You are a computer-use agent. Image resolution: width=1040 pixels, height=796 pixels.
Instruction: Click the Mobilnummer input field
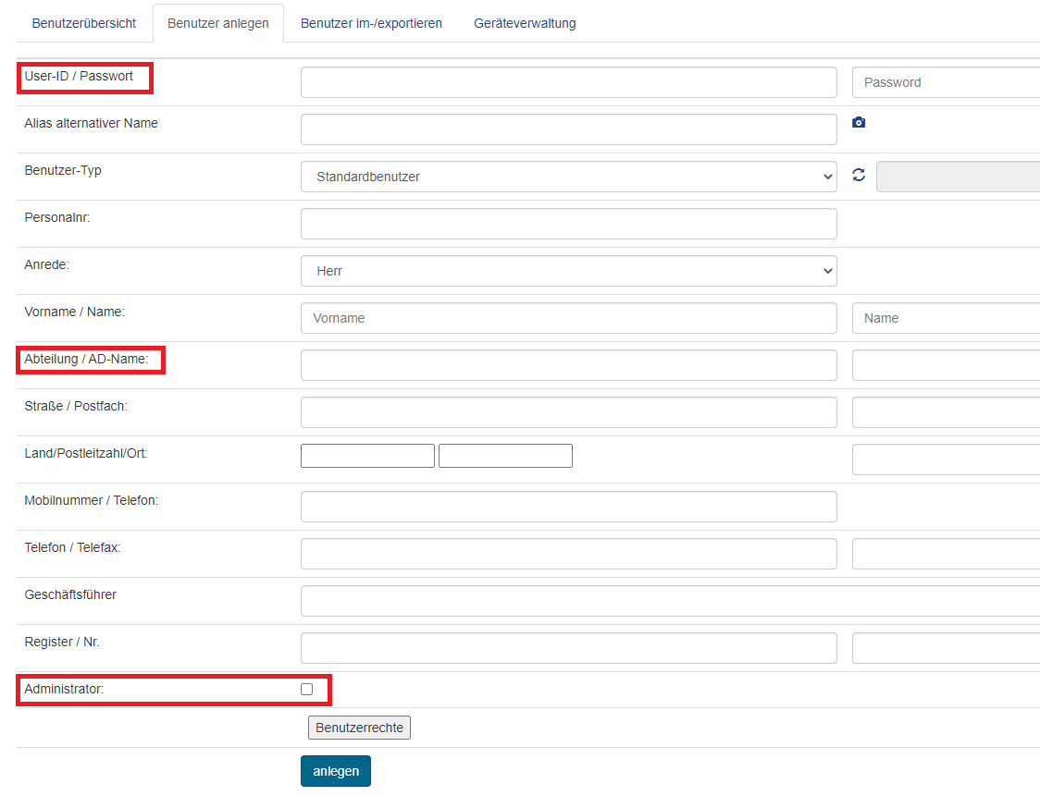(568, 507)
